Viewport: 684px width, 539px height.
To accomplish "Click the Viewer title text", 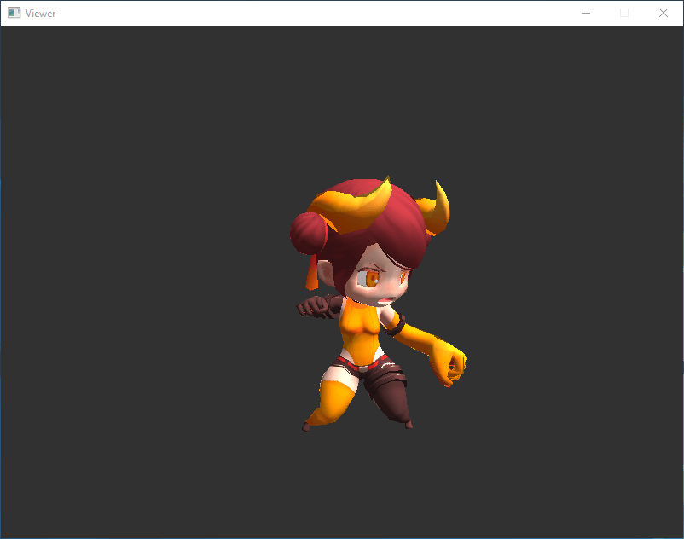I will coord(41,14).
